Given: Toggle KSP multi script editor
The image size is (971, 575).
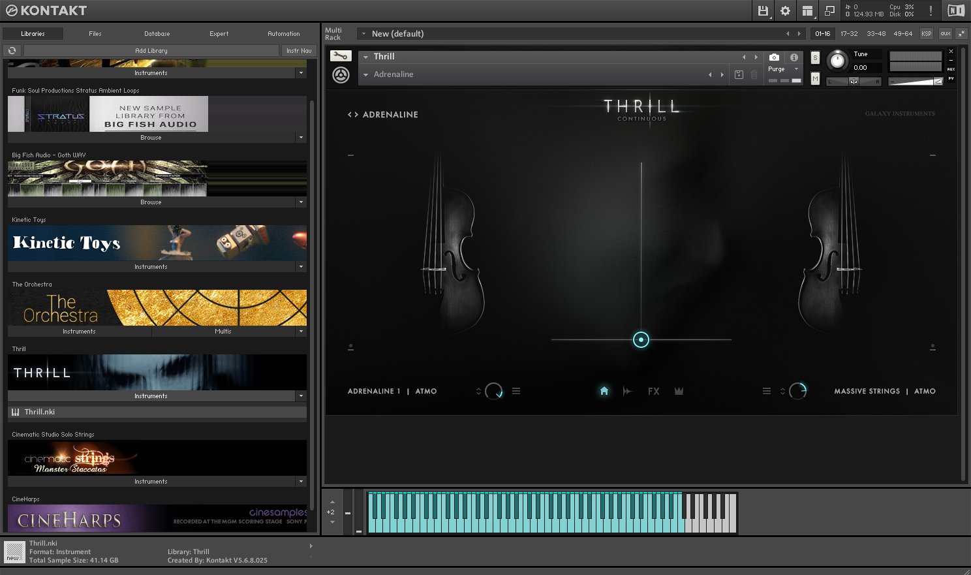Looking at the screenshot, I should coord(927,33).
